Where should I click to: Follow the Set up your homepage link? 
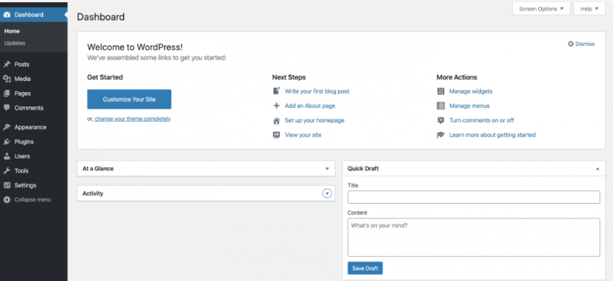[315, 121]
